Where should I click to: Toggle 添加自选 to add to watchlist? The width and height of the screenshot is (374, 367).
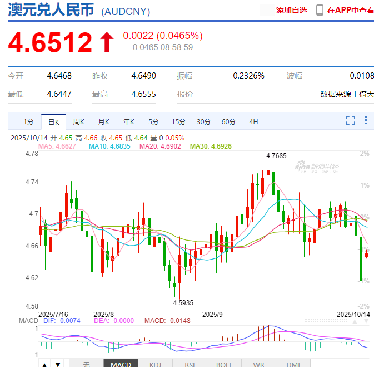click(x=291, y=10)
